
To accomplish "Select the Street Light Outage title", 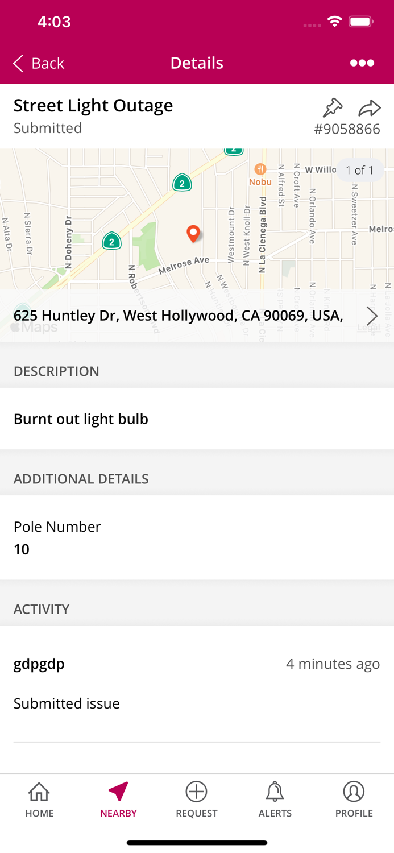I will click(93, 106).
